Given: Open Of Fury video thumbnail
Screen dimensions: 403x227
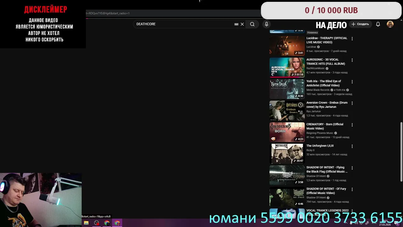Looking at the screenshot, I should [x=287, y=197].
